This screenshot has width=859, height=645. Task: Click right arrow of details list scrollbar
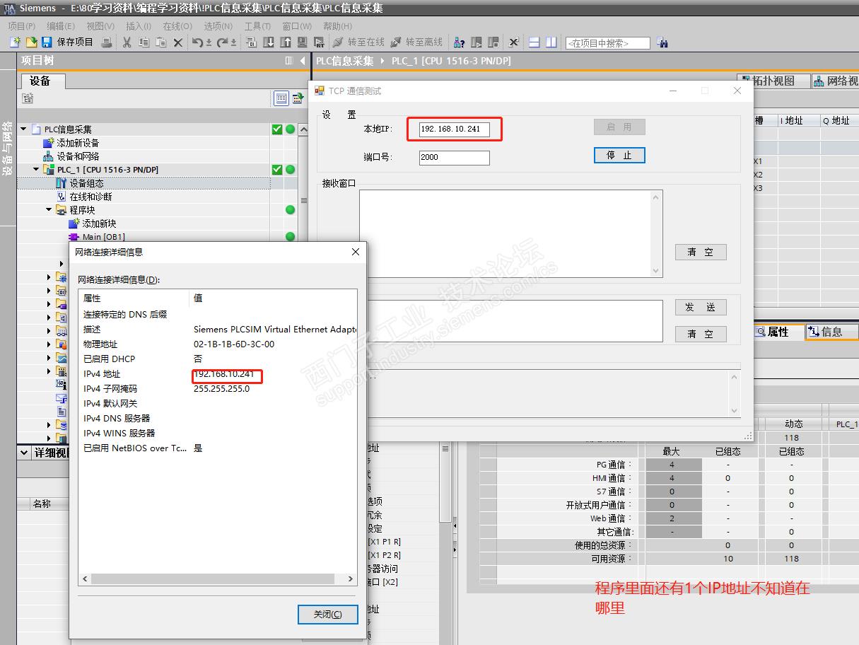(x=351, y=579)
